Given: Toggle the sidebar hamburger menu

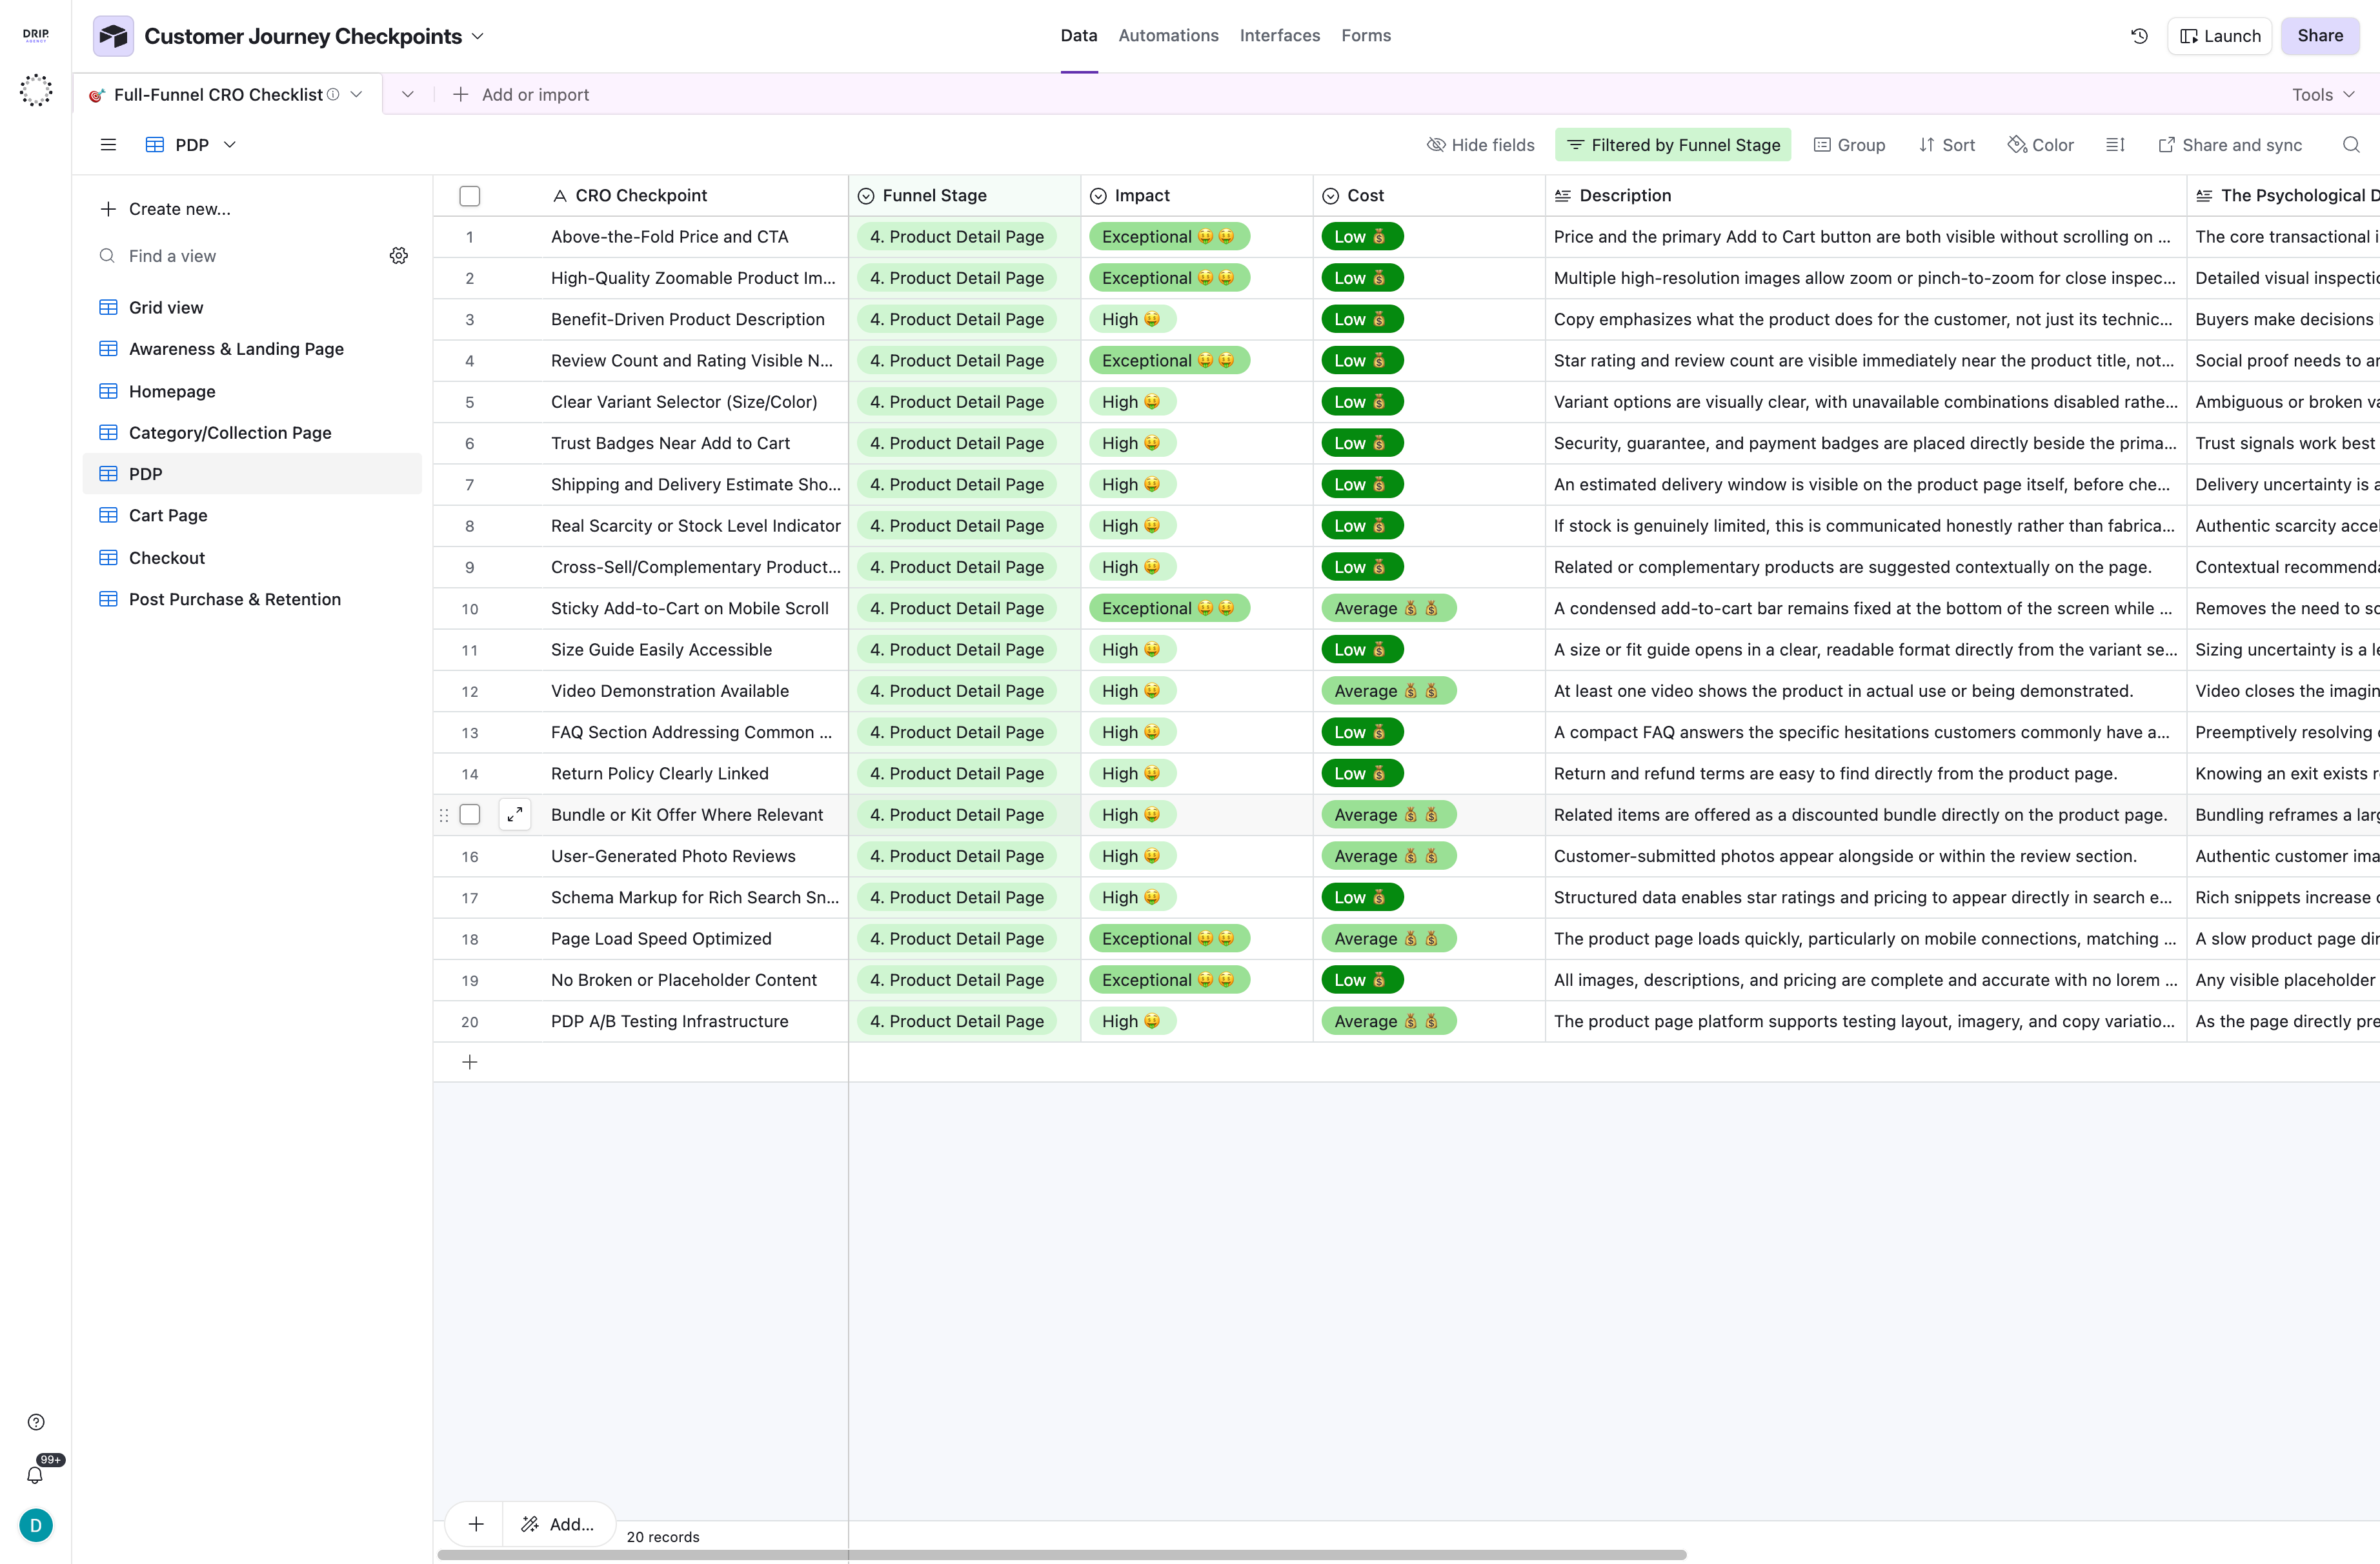Looking at the screenshot, I should 108,145.
